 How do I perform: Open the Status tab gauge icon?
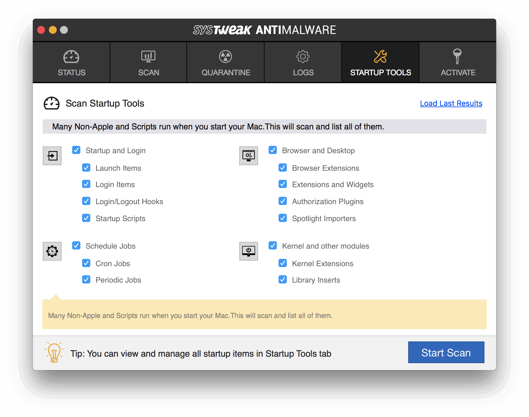71,57
